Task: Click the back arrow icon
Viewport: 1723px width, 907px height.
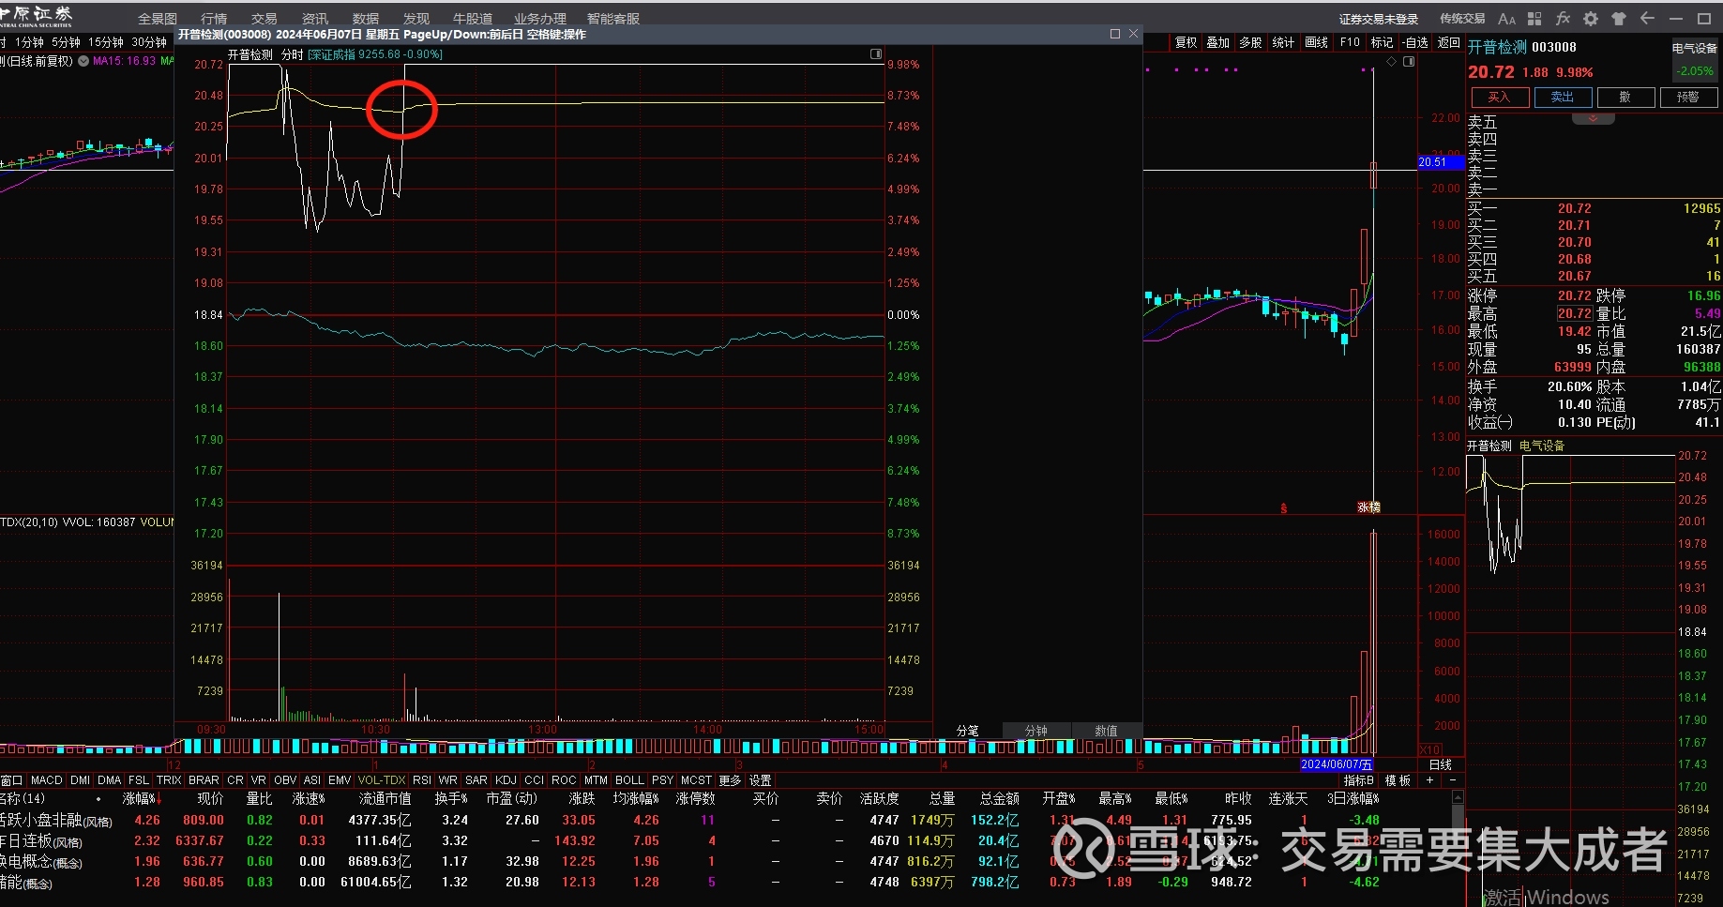Action: tap(1647, 19)
